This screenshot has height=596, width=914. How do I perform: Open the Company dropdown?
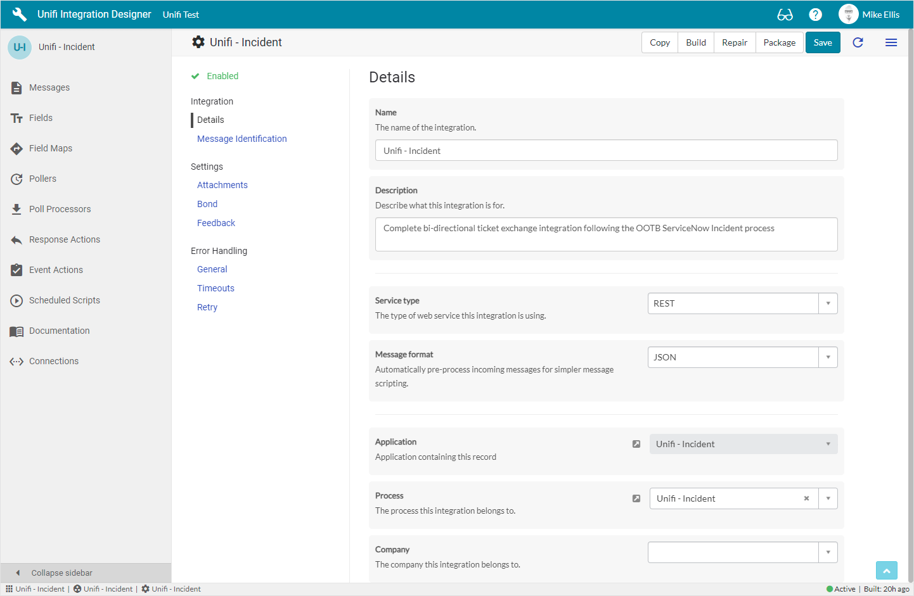coord(828,552)
